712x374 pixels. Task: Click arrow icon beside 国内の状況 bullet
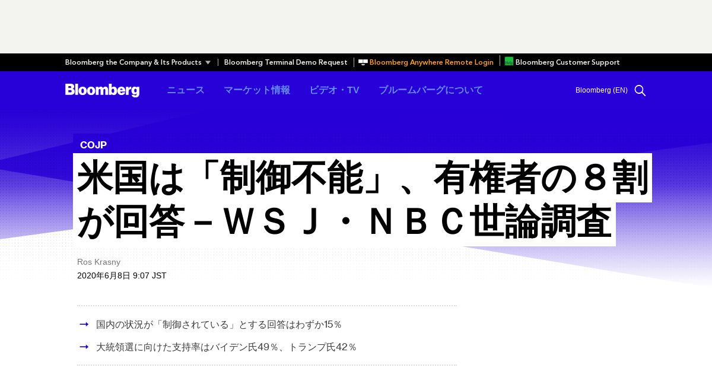84,324
